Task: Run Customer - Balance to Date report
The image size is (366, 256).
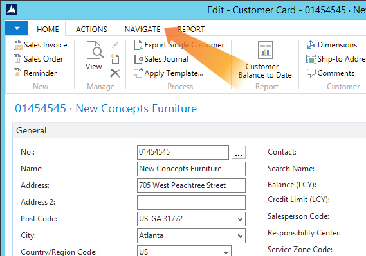Action: (265, 60)
